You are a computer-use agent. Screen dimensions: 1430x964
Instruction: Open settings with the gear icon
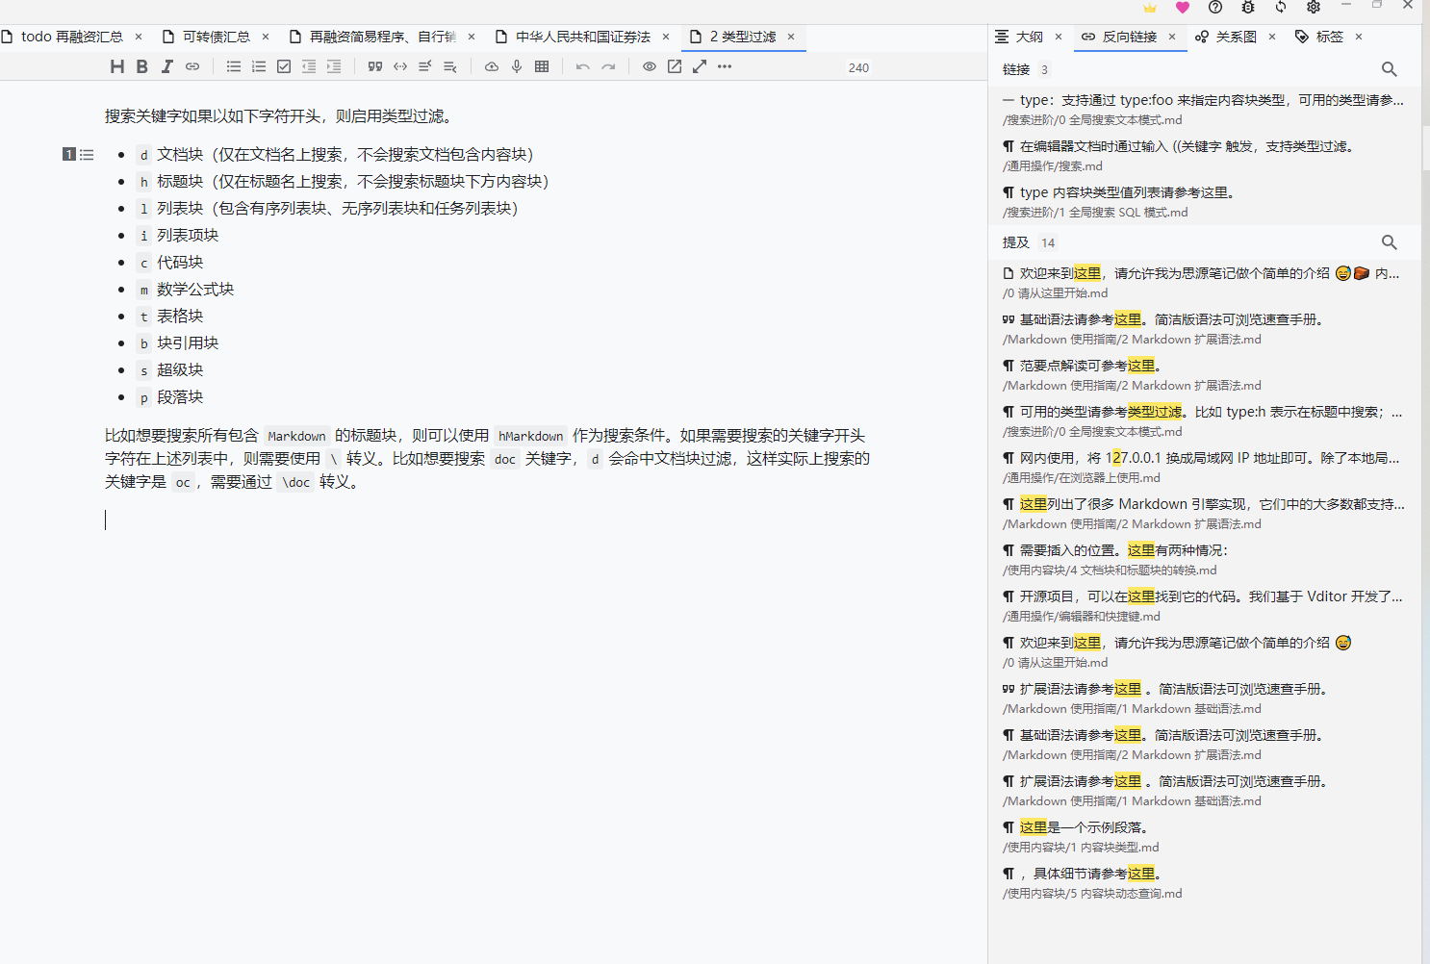click(1314, 8)
